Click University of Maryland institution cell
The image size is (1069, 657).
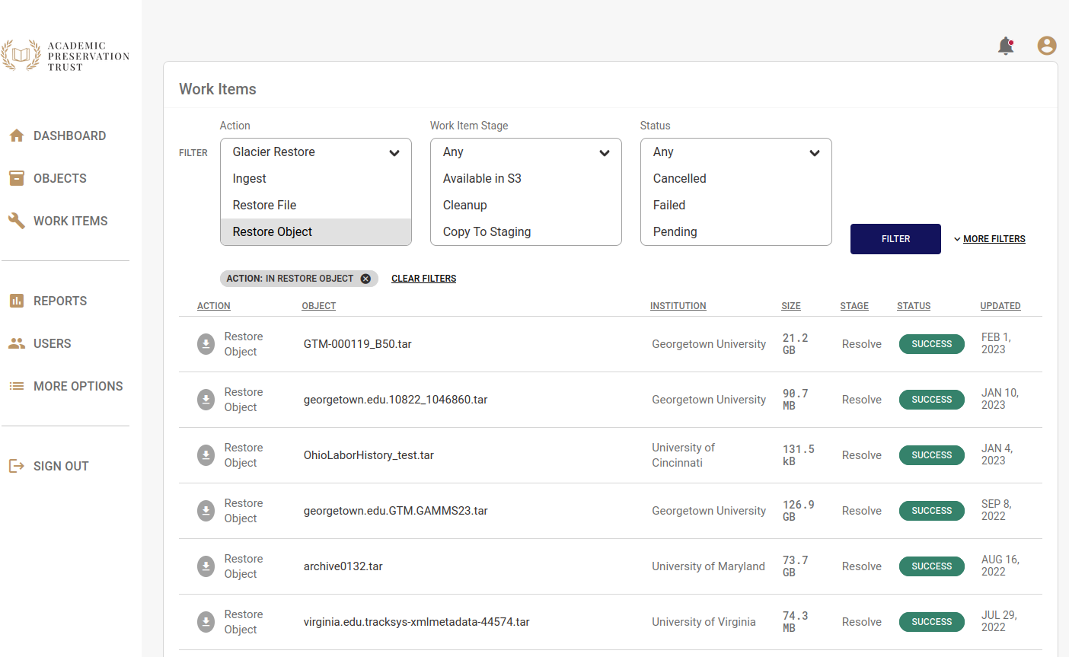click(x=709, y=566)
